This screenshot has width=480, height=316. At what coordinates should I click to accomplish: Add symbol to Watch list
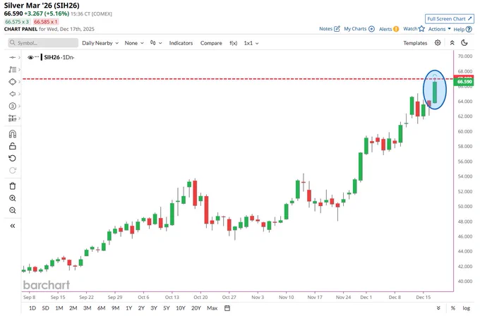(x=414, y=29)
